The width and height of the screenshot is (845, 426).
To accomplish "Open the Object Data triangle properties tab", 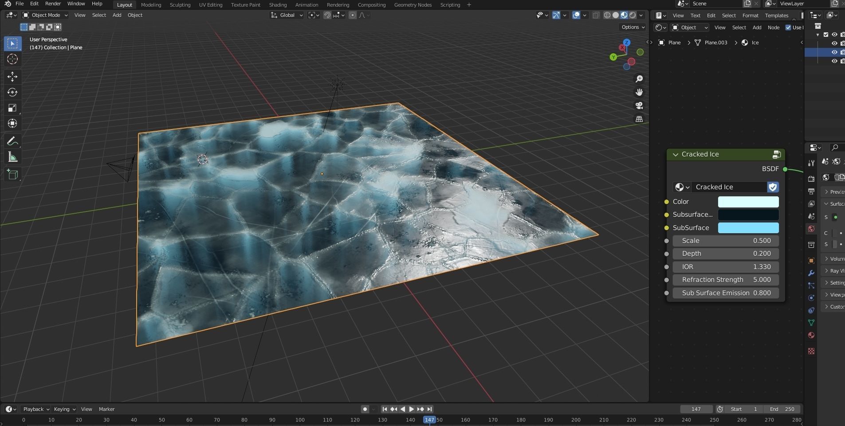I will [811, 323].
